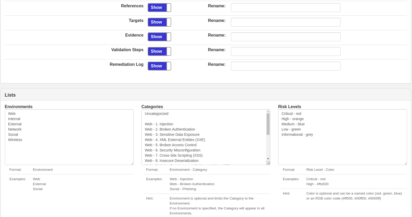Toggle the Validation Steps Show switch
This screenshot has height=217, width=412.
click(159, 51)
